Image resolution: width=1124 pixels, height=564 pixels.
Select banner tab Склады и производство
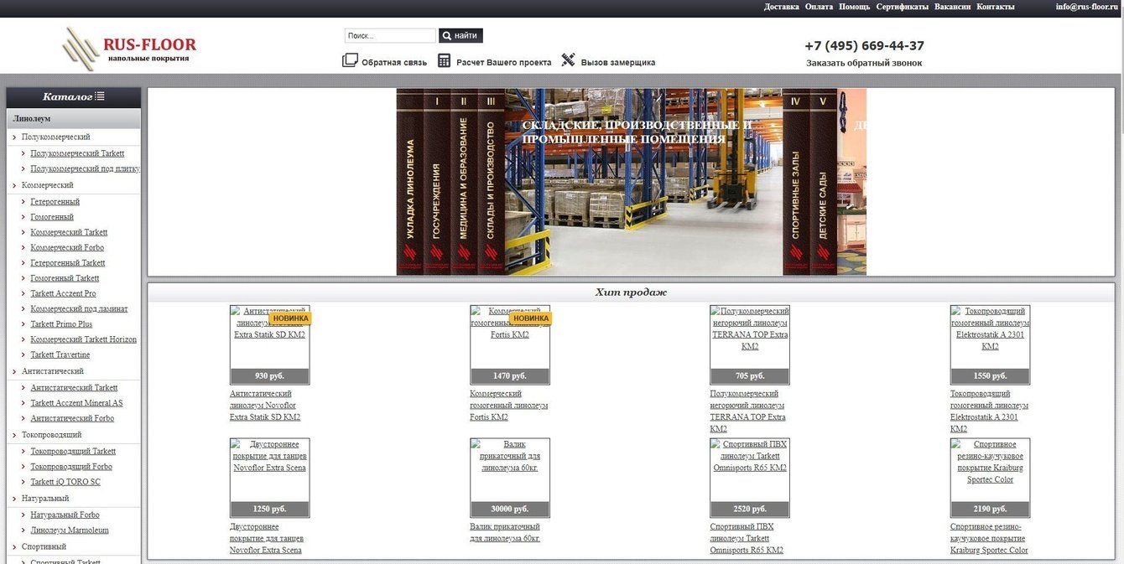click(491, 182)
